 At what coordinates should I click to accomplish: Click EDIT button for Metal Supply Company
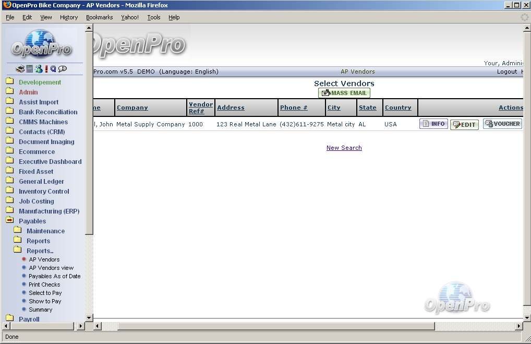pos(464,125)
